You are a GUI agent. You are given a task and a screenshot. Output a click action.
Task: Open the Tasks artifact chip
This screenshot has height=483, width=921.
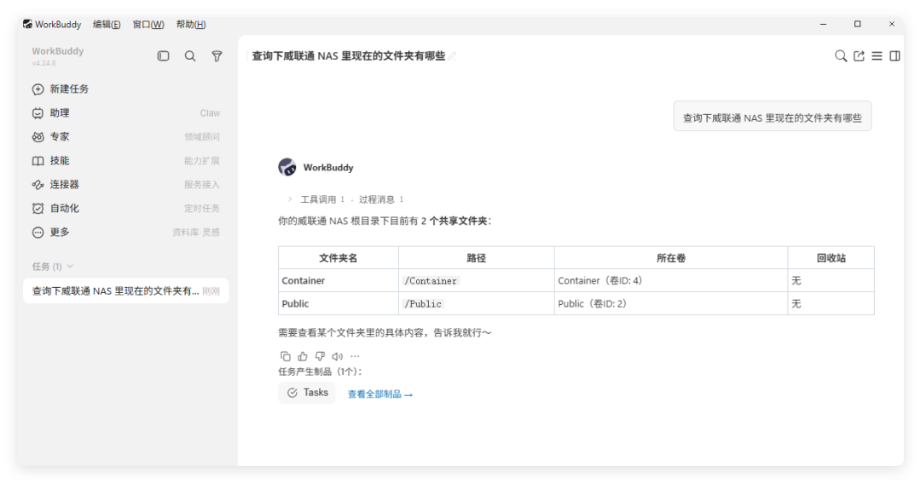307,393
